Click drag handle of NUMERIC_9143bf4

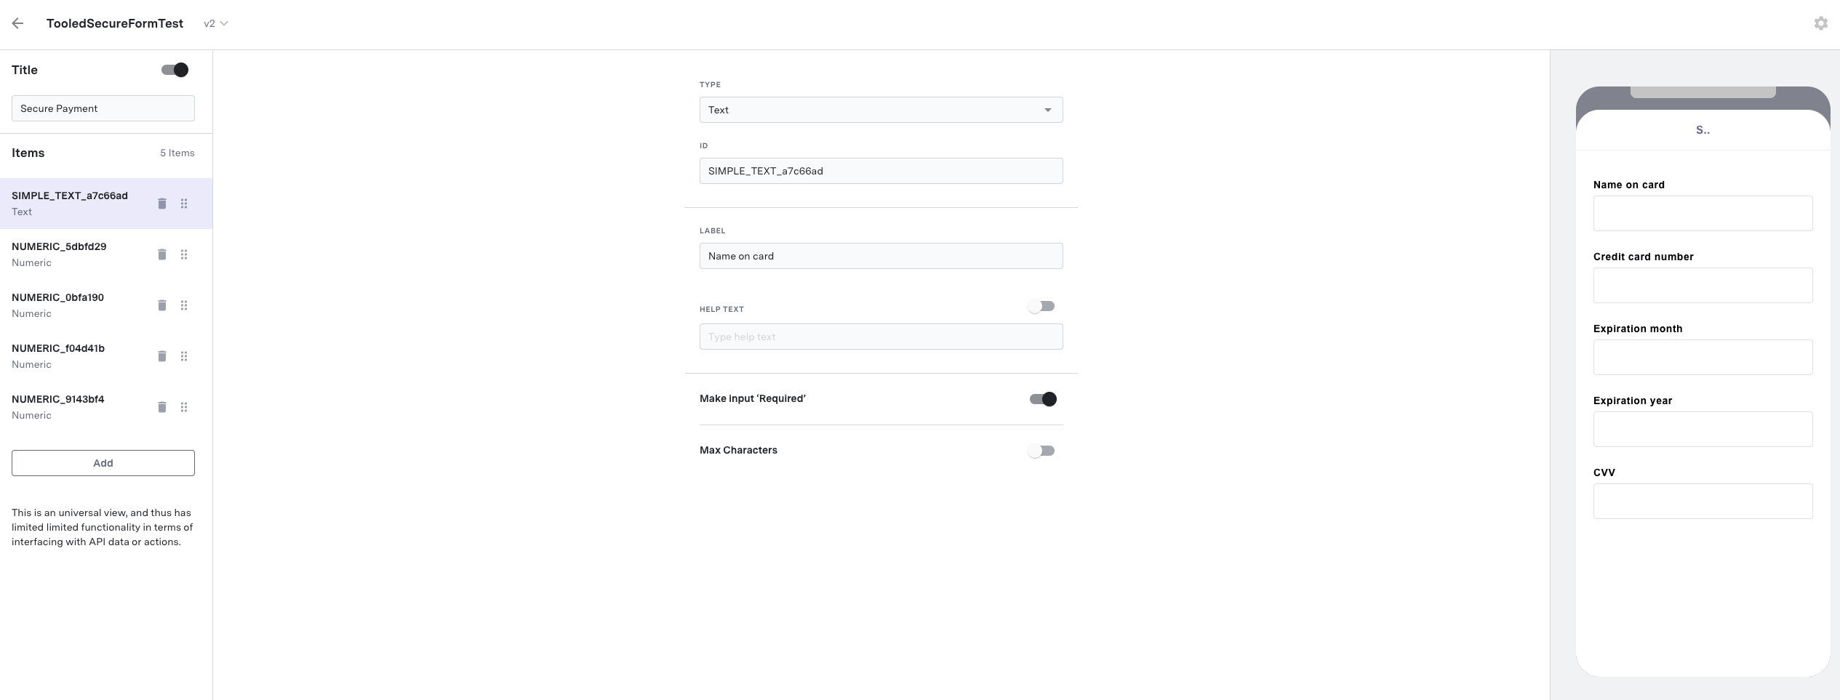click(x=184, y=407)
